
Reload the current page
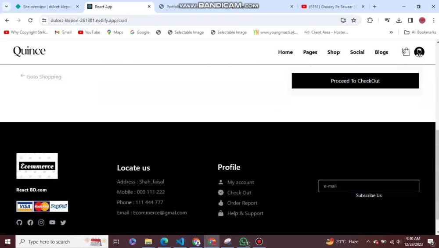30,20
